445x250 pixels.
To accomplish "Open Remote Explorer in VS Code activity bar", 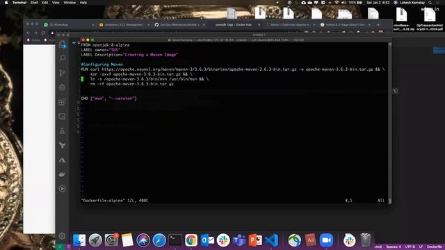I will [x=62, y=117].
